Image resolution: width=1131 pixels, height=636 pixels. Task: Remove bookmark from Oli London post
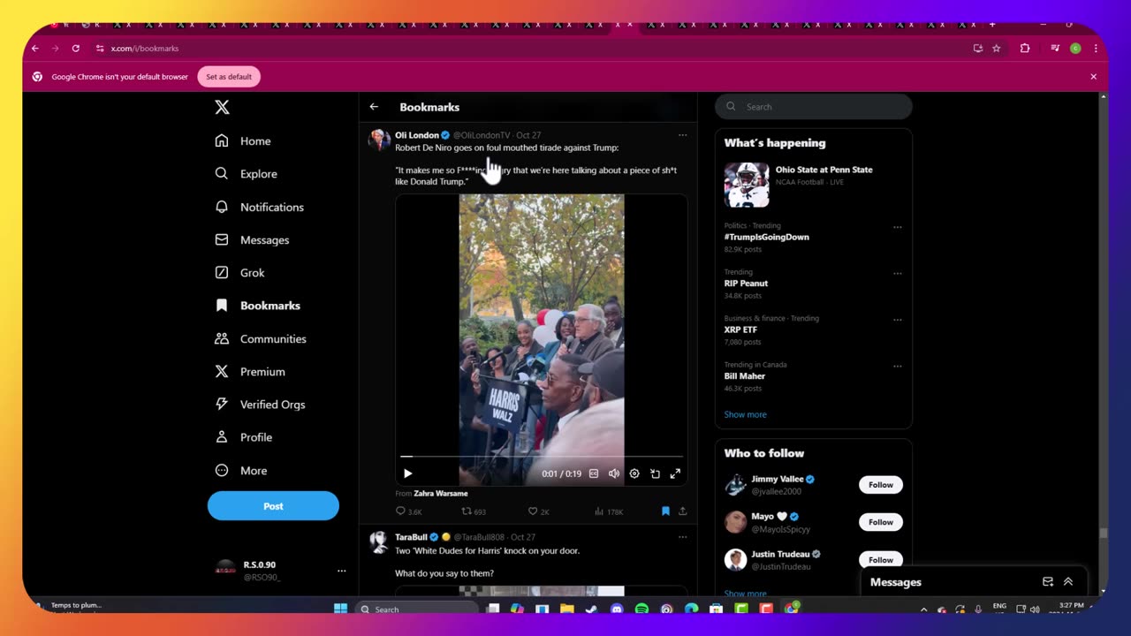[x=665, y=511]
